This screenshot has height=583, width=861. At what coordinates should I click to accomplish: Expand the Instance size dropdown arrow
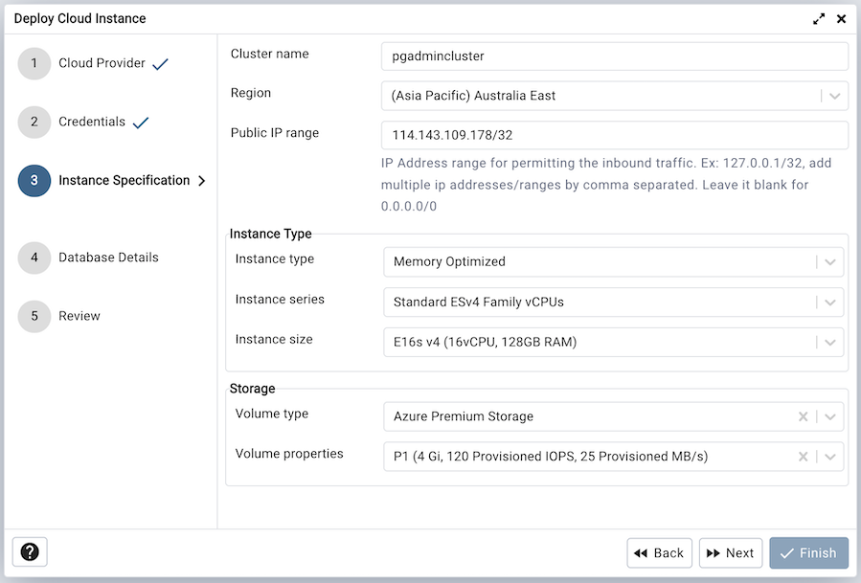point(830,342)
